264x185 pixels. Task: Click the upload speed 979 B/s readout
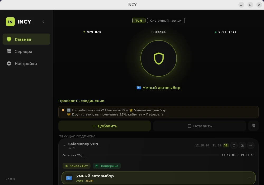coord(92,32)
